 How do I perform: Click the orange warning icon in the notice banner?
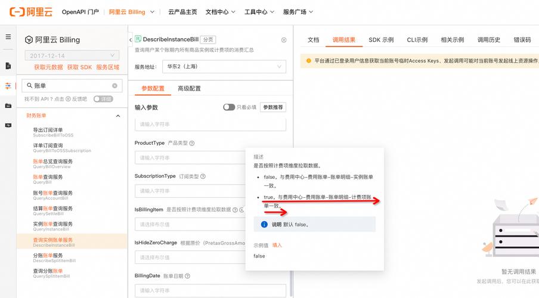pyautogui.click(x=308, y=60)
